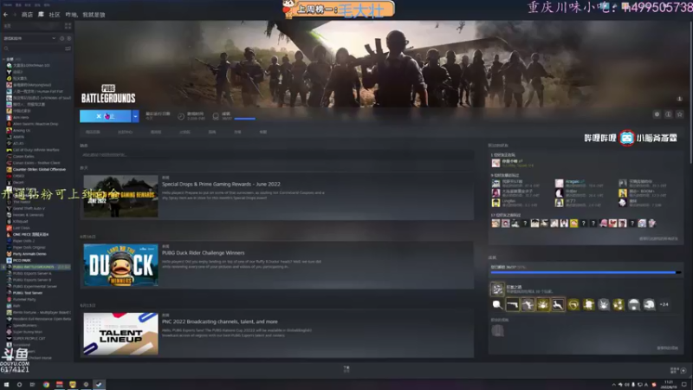Viewport: 693px width, 390px height.
Task: Open the downloads indicator at bottom center
Action: coord(346,369)
